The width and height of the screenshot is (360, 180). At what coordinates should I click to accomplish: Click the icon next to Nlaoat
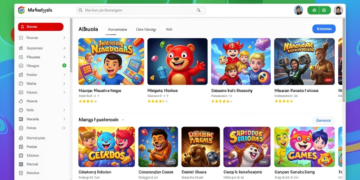(21, 164)
